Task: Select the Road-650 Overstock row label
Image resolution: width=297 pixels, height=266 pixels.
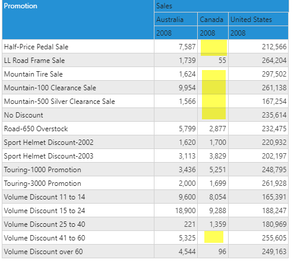Action: pos(36,129)
